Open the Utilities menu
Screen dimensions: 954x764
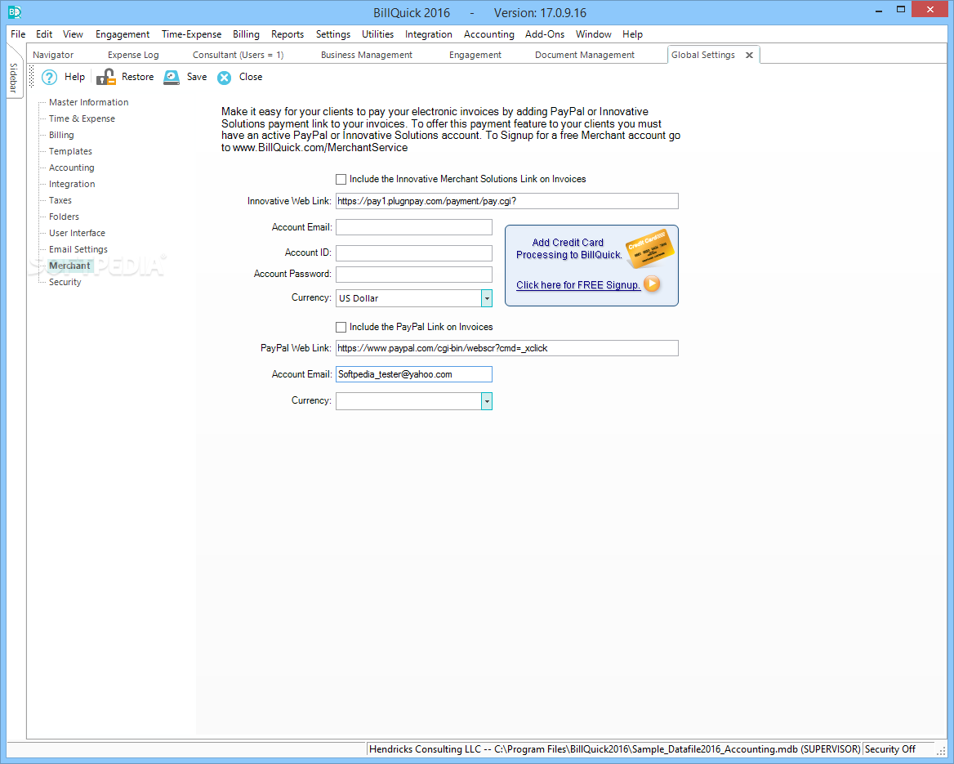pos(377,34)
